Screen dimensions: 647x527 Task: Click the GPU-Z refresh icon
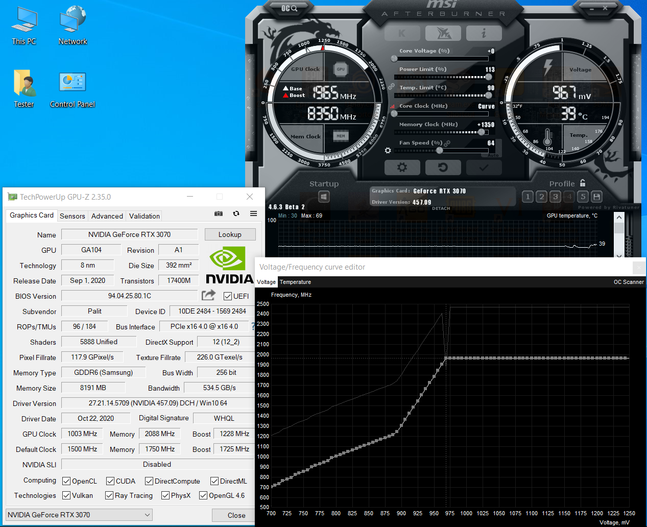pos(236,213)
